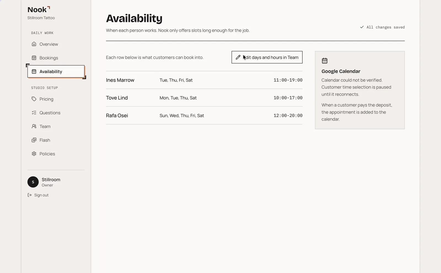
Task: Click the Google Calendar card icon
Action: click(325, 60)
